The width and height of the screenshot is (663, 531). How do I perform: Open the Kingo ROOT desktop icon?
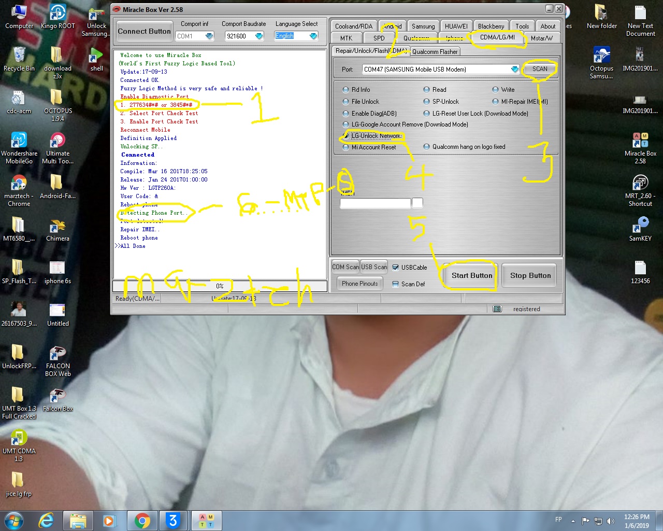(57, 17)
